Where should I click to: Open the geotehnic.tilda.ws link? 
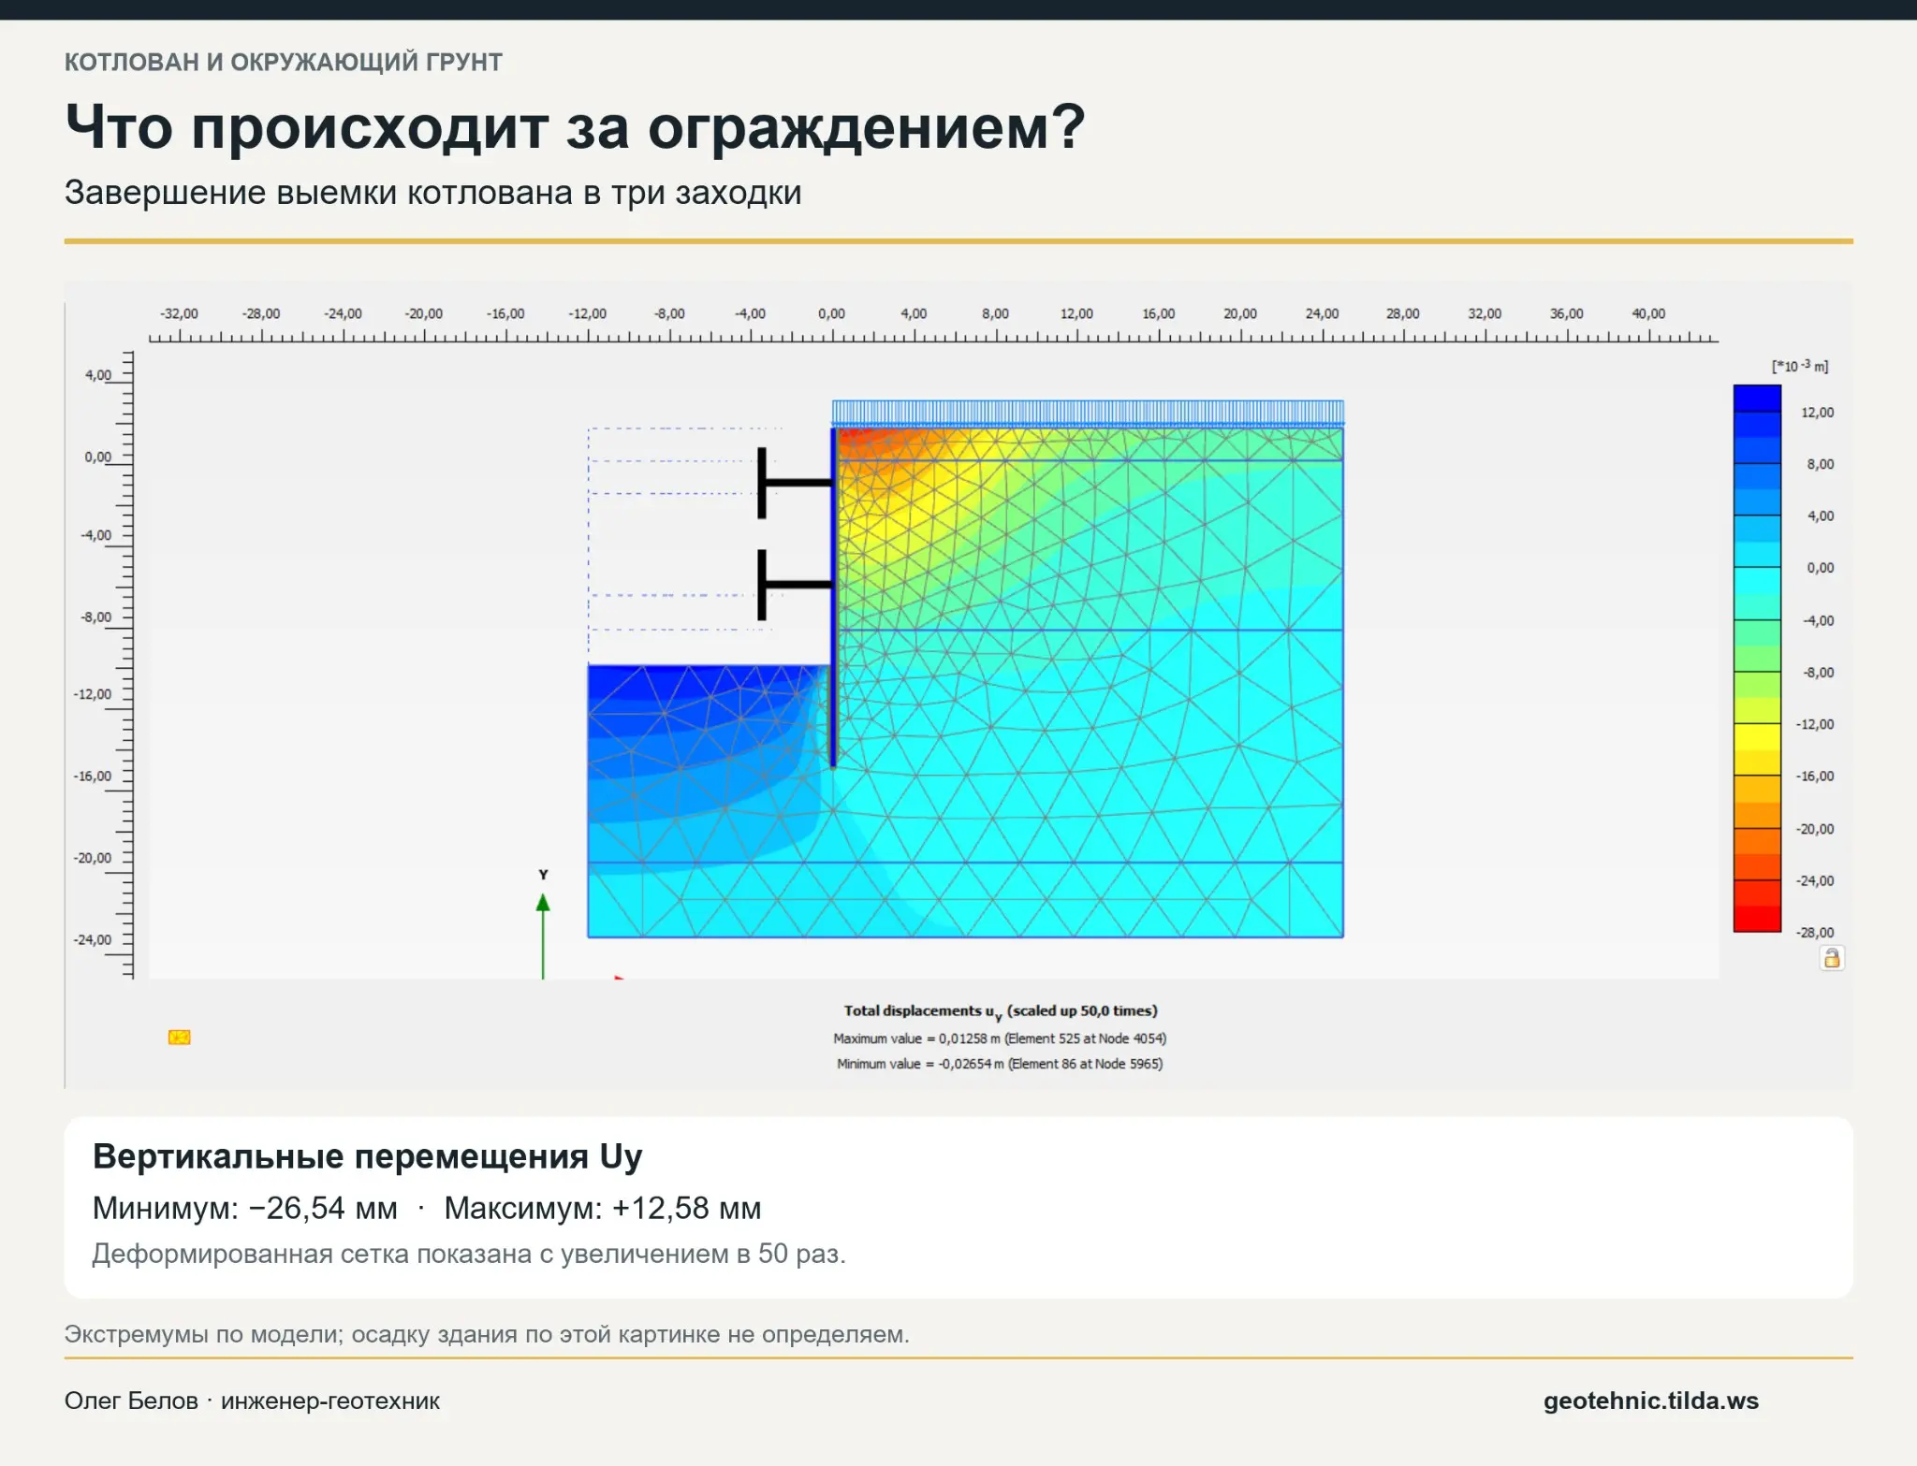point(1650,1401)
